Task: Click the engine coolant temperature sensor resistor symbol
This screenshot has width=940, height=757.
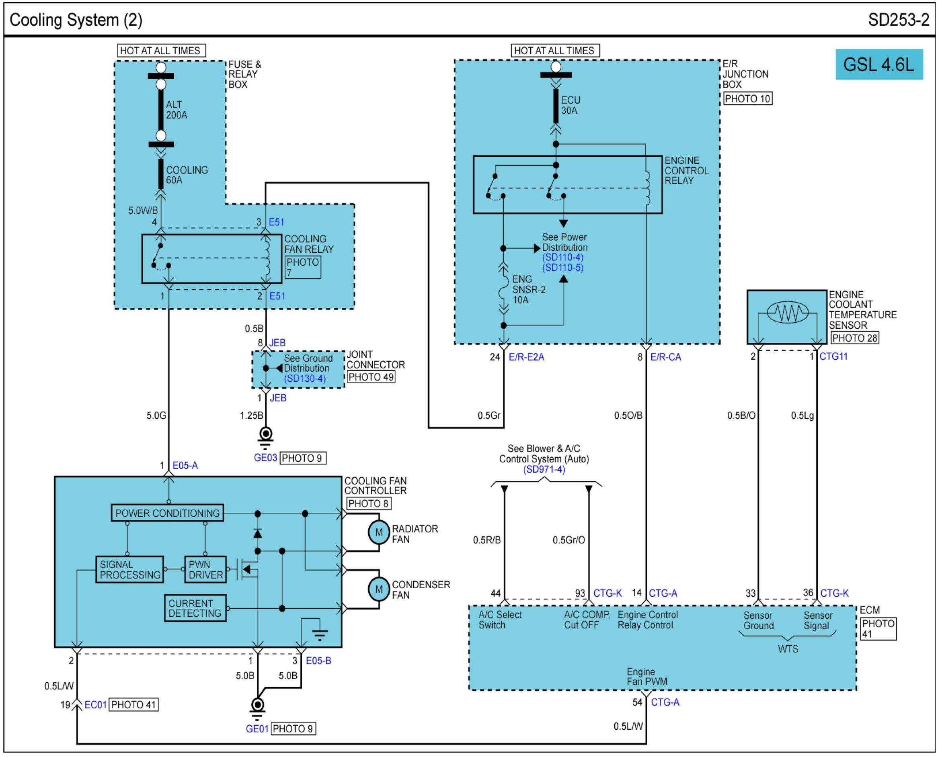Action: pos(787,312)
